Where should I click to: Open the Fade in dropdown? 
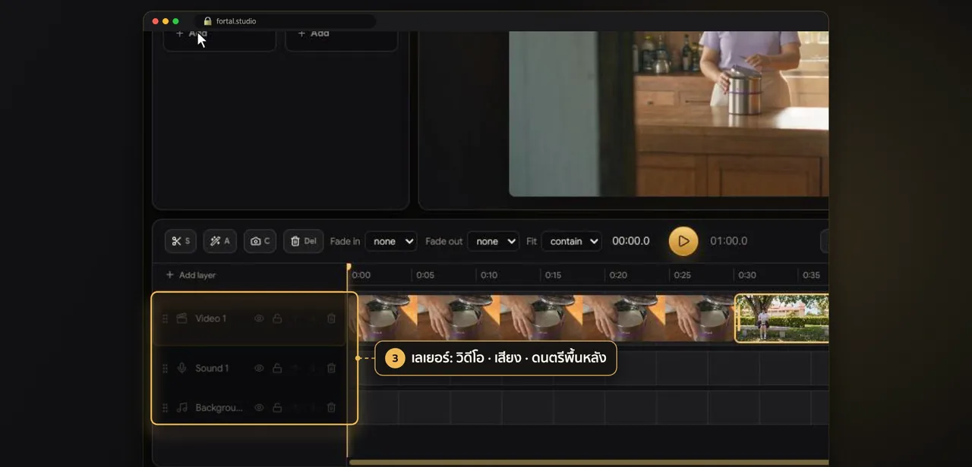coord(391,241)
